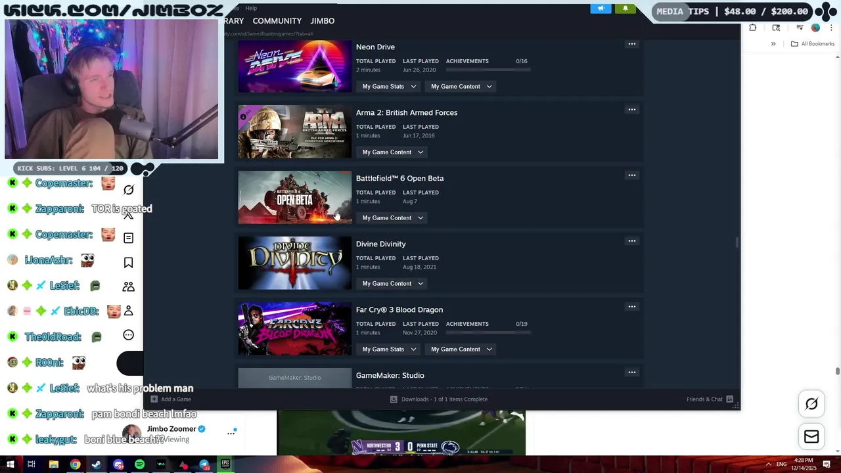This screenshot has width=841, height=473.
Task: Expand My Game Stats for Neon Drive
Action: pos(390,86)
